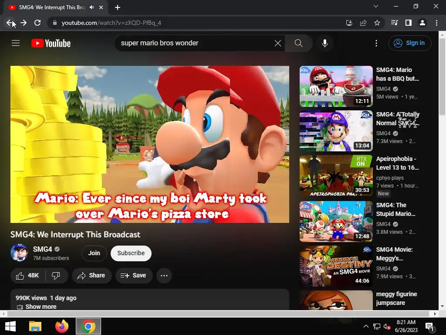
Task: Open Chrome's three-dot menu
Action: tap(436, 23)
